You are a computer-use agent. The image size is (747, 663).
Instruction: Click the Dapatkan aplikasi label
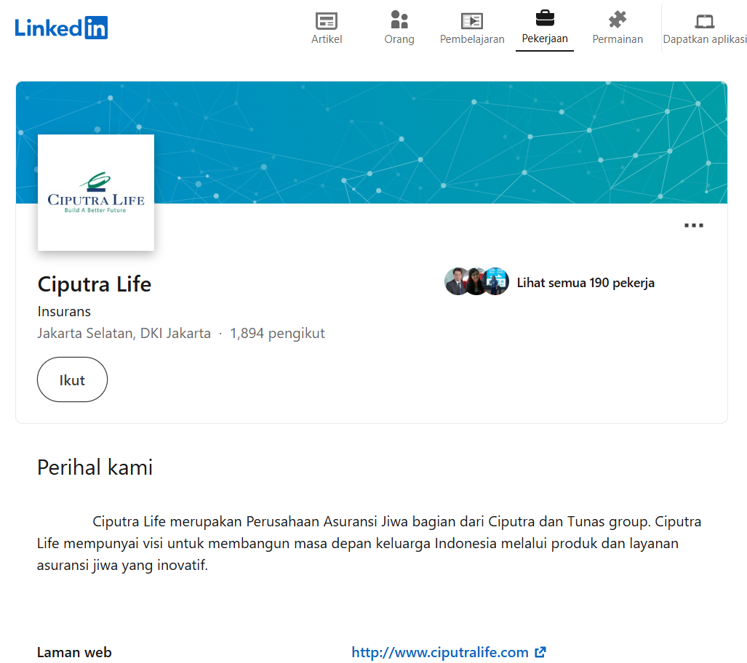(x=705, y=39)
